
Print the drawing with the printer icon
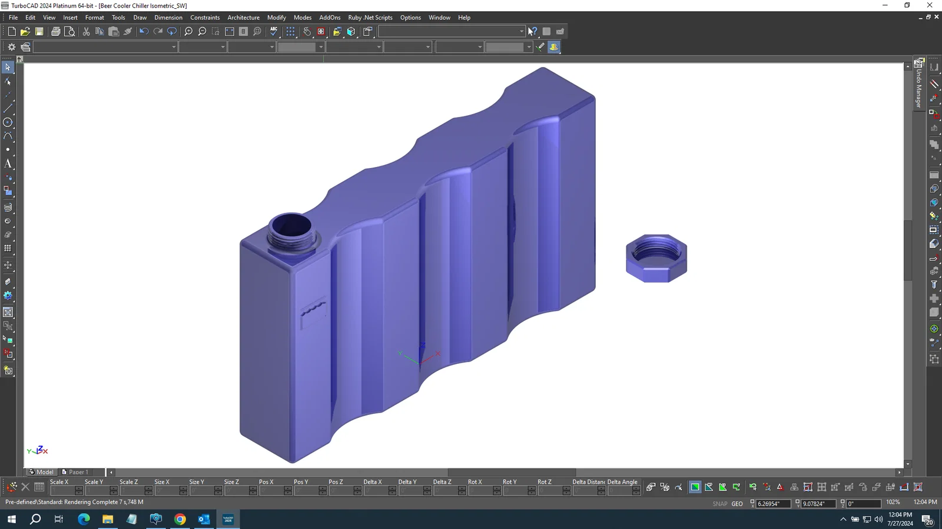click(55, 32)
